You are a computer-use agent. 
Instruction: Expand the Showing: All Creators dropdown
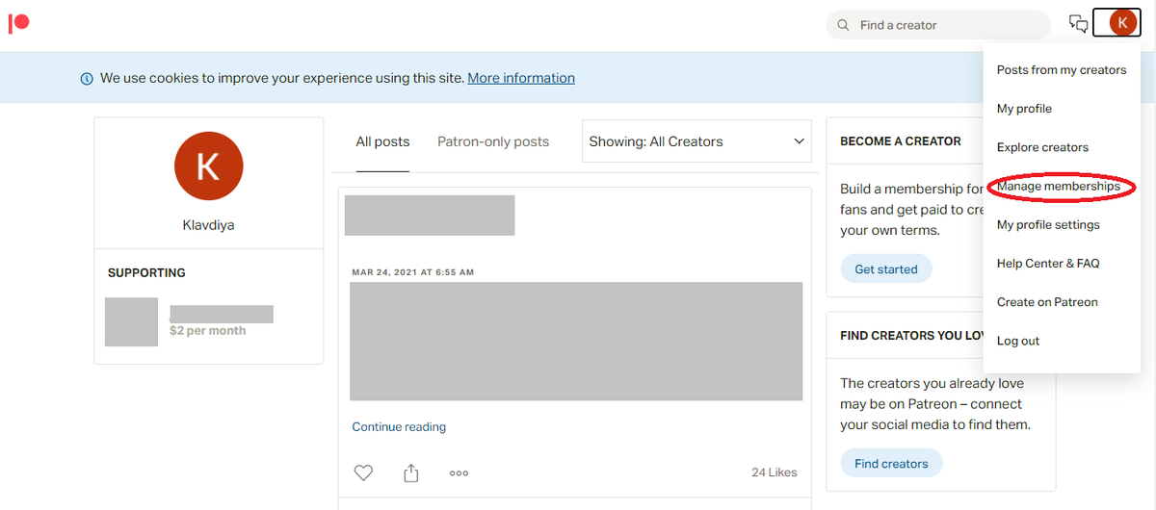[x=697, y=141]
